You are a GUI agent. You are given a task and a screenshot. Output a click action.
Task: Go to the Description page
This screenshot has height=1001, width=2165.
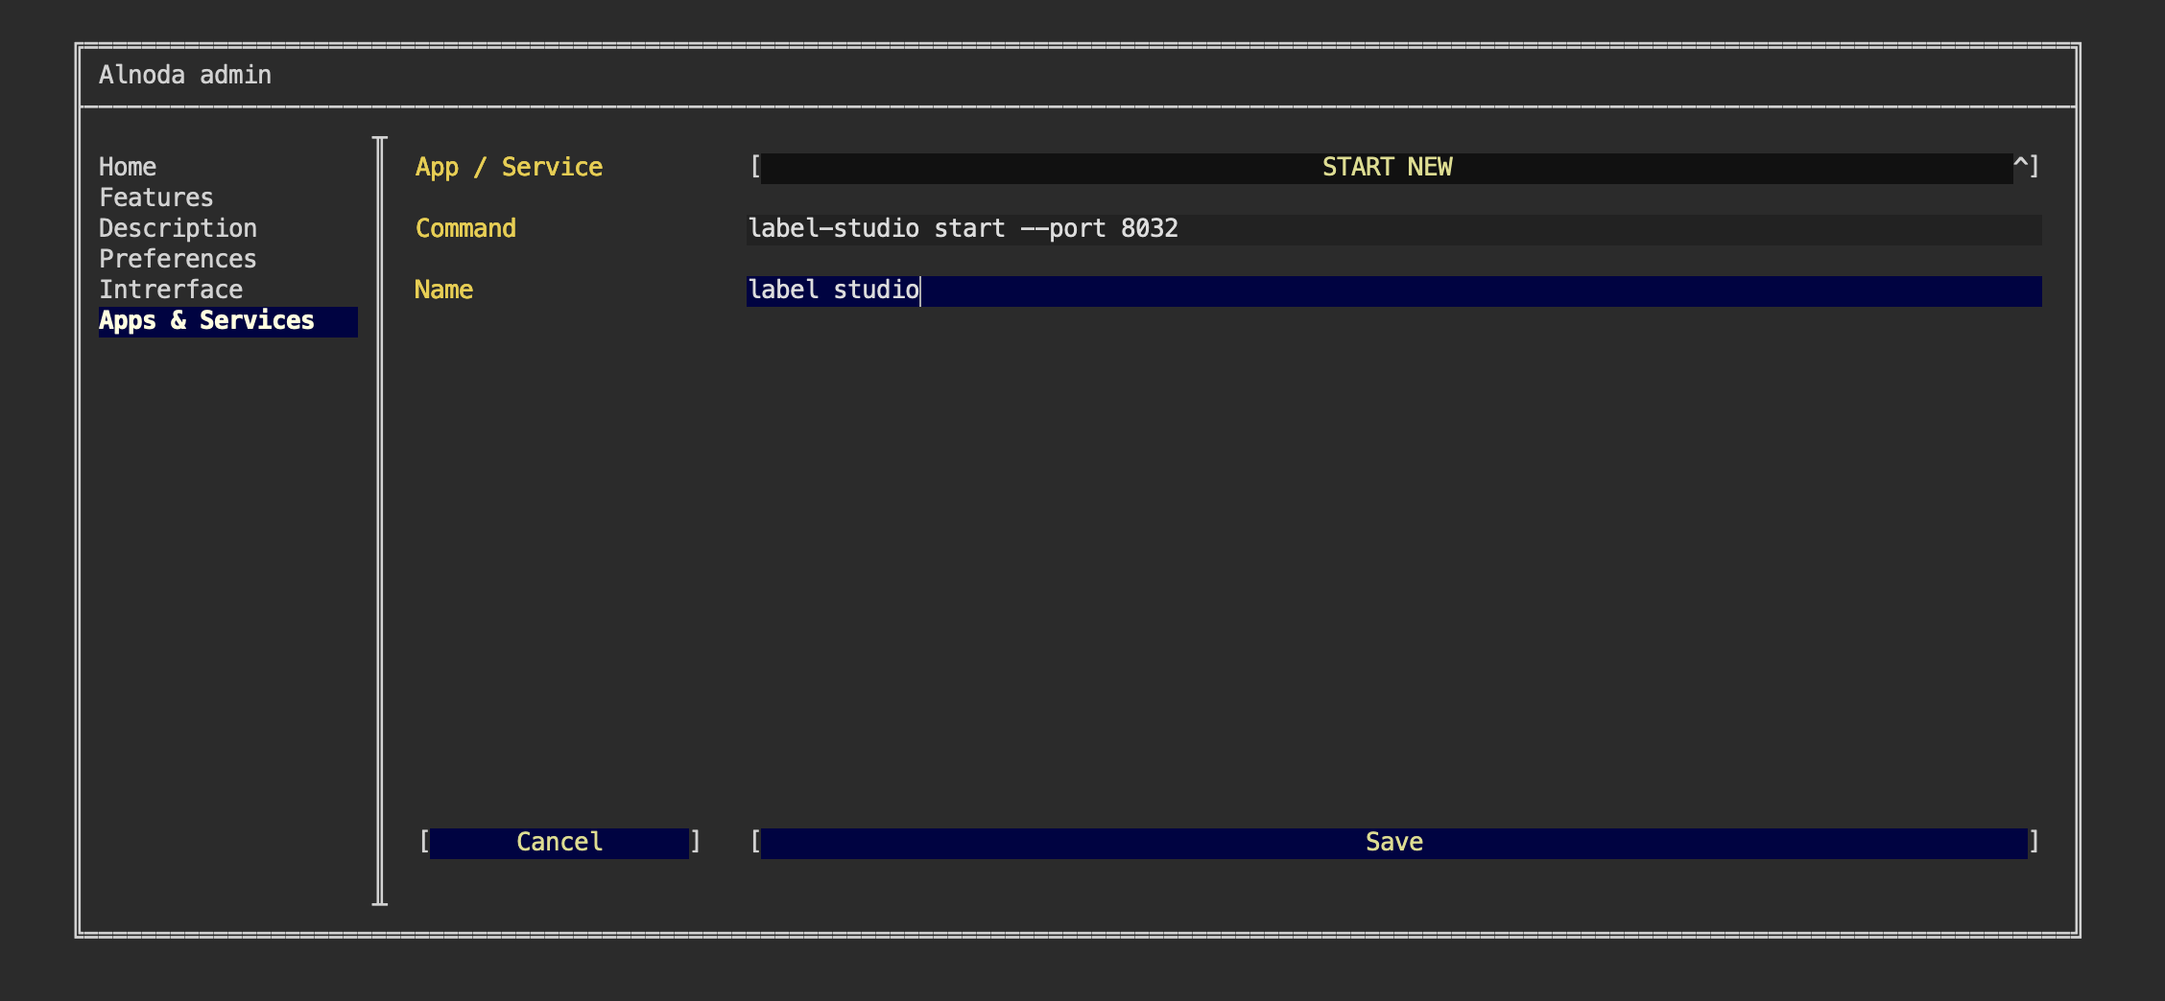pos(178,228)
